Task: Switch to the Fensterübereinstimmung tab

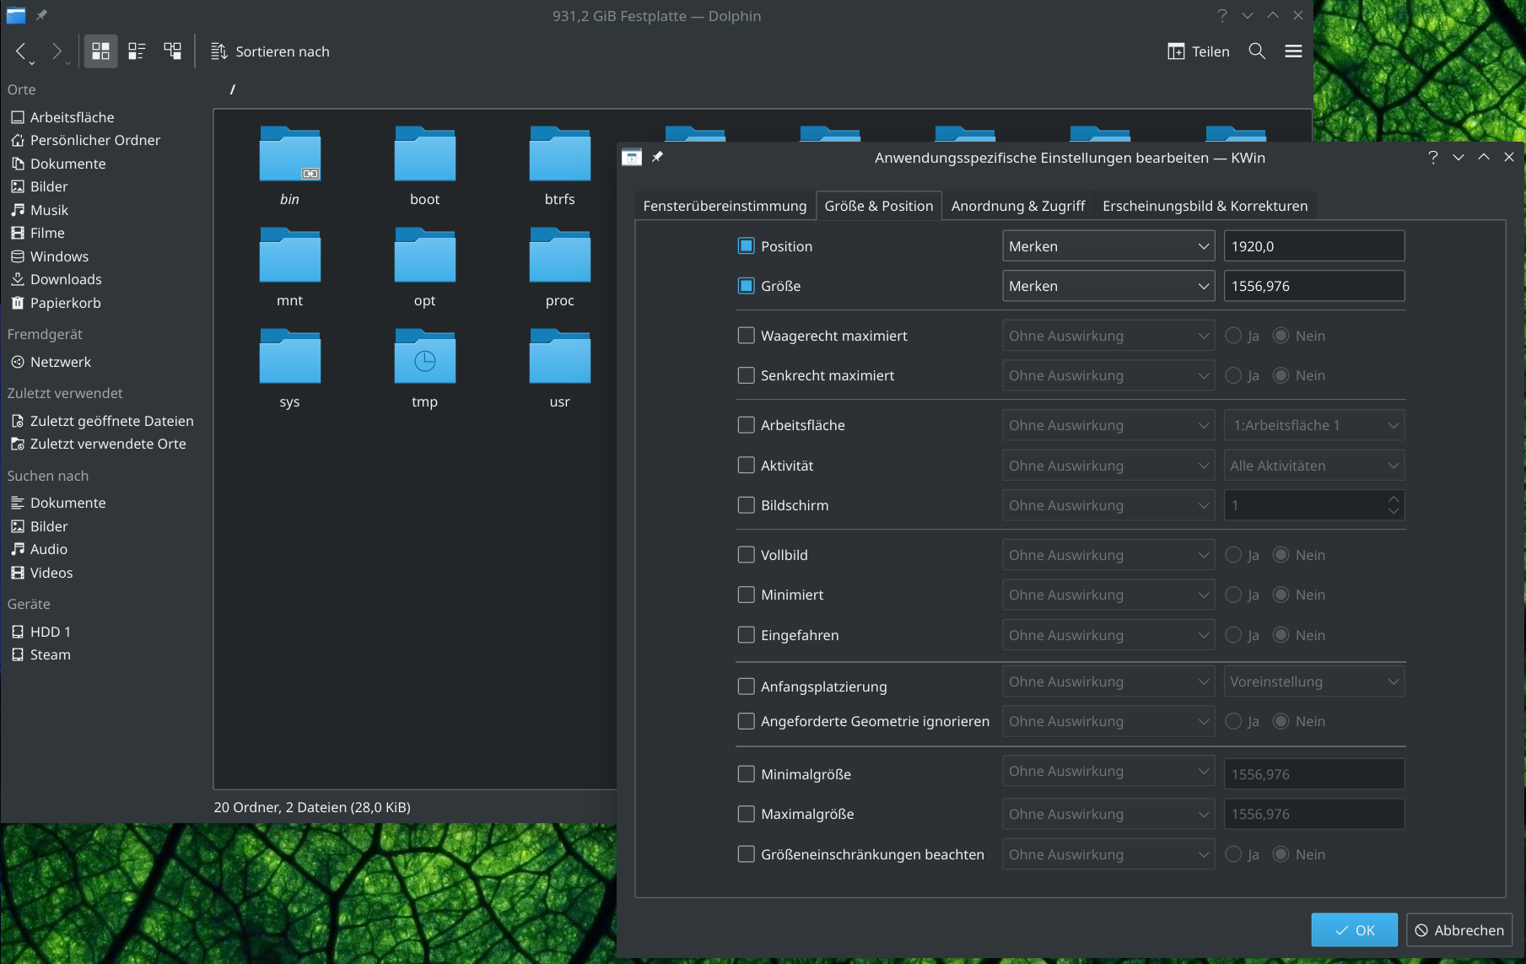Action: point(725,206)
